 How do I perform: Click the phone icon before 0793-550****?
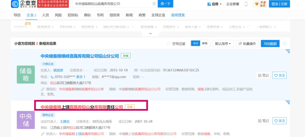coord(52,77)
